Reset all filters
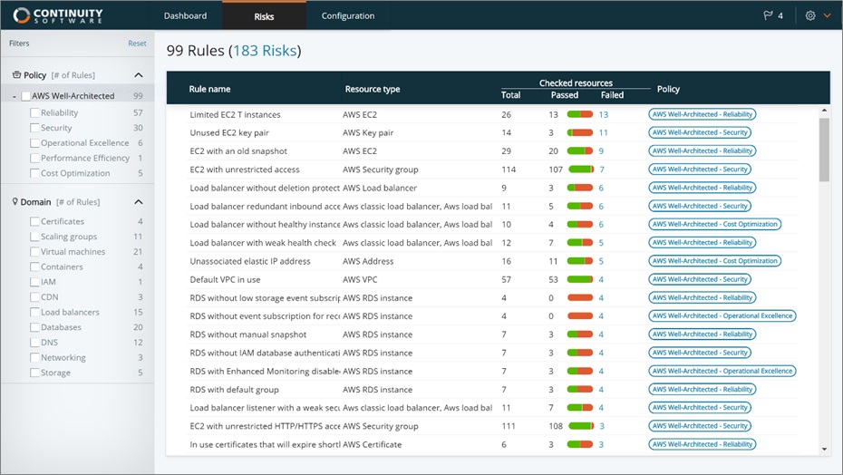843x475 pixels. click(x=137, y=43)
